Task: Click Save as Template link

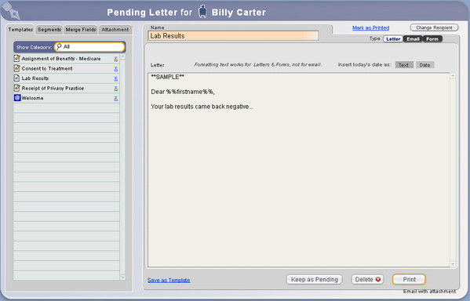Action: 169,280
